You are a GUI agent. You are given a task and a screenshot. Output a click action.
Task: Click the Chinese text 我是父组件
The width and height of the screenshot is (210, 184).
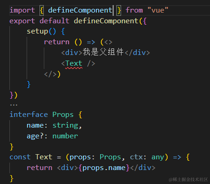103,52
